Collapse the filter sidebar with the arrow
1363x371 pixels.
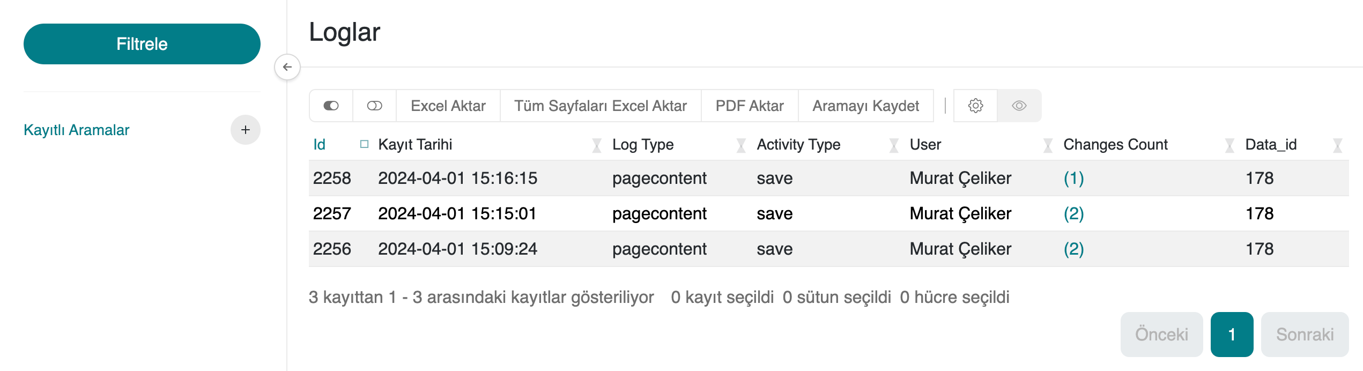point(287,67)
